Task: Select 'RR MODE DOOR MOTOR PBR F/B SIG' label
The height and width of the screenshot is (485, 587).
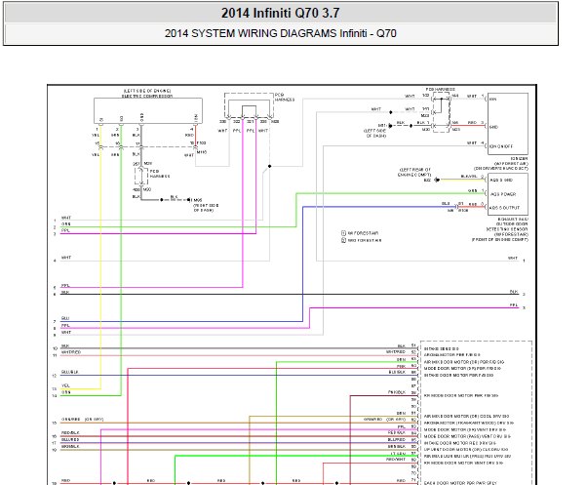Action: (461, 395)
